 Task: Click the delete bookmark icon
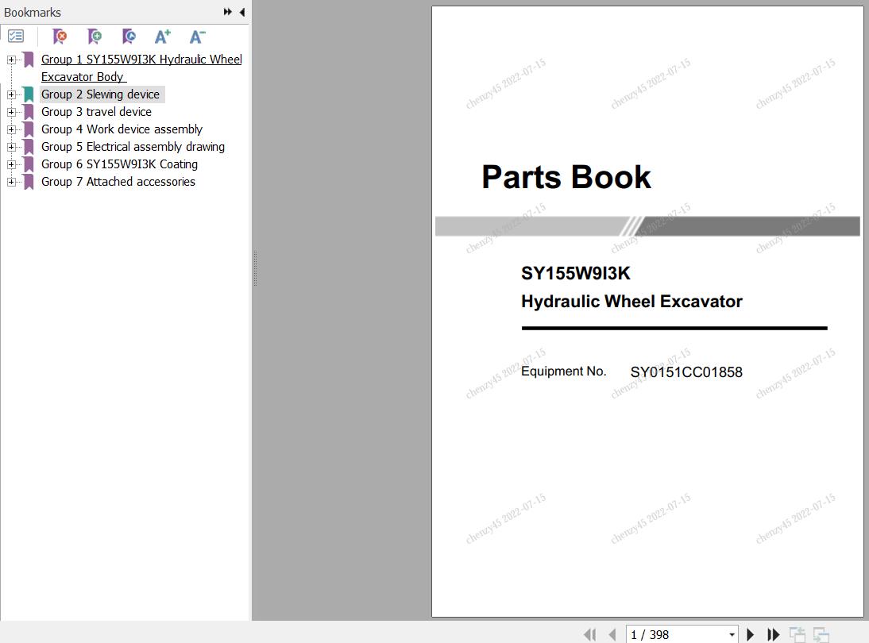(60, 37)
